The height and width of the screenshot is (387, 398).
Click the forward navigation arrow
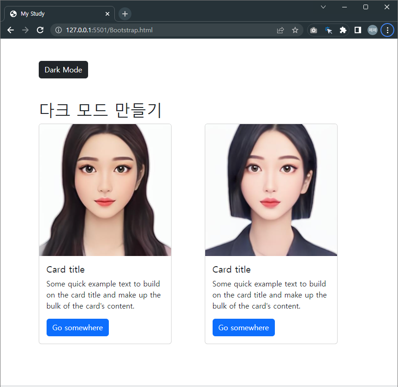tap(25, 30)
